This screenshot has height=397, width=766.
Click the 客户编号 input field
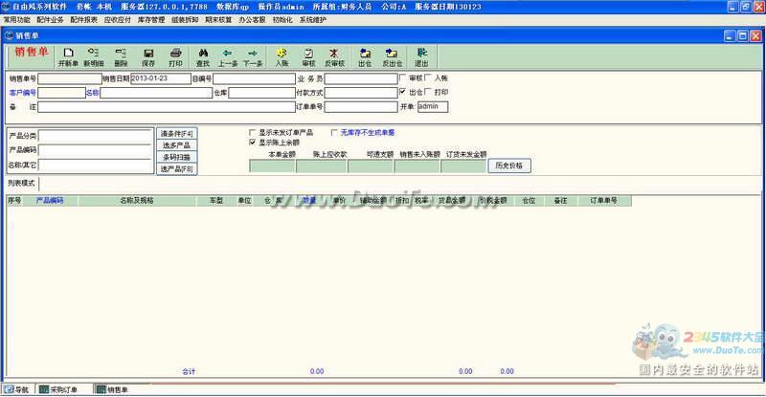tap(62, 93)
